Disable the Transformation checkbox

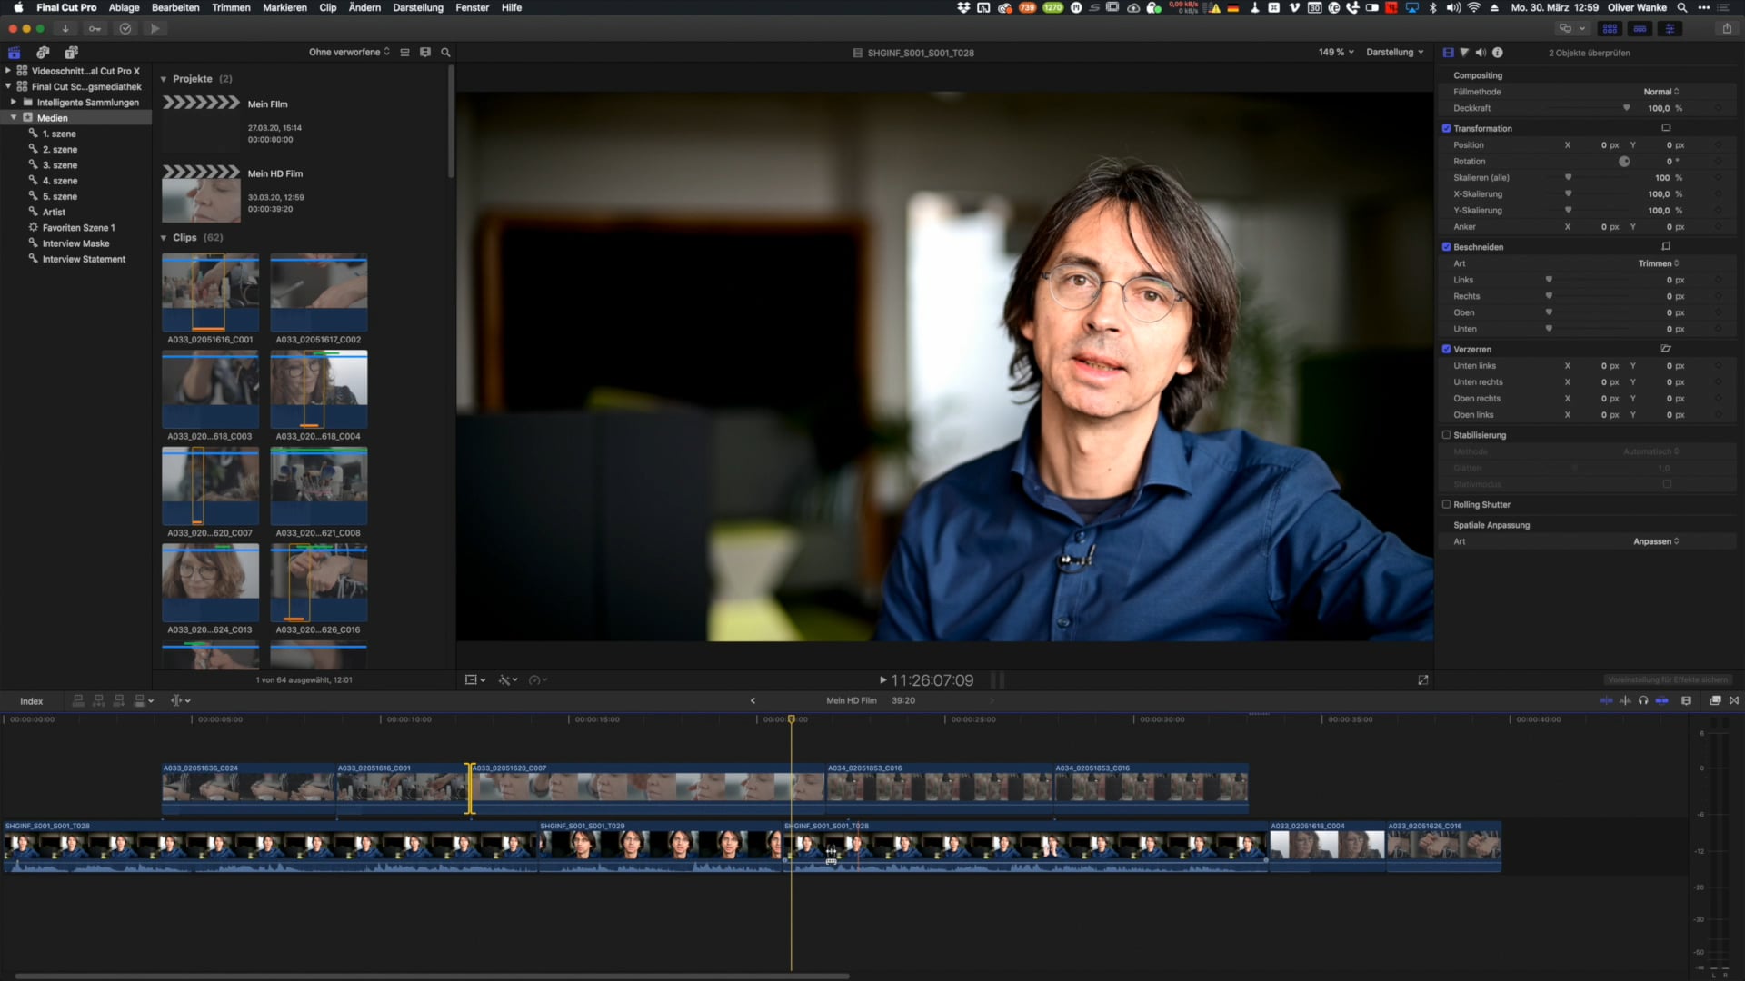click(1446, 128)
